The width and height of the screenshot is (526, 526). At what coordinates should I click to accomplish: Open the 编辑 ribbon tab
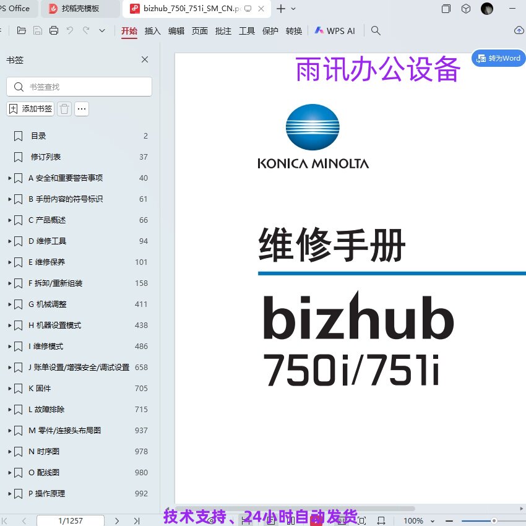coord(176,31)
